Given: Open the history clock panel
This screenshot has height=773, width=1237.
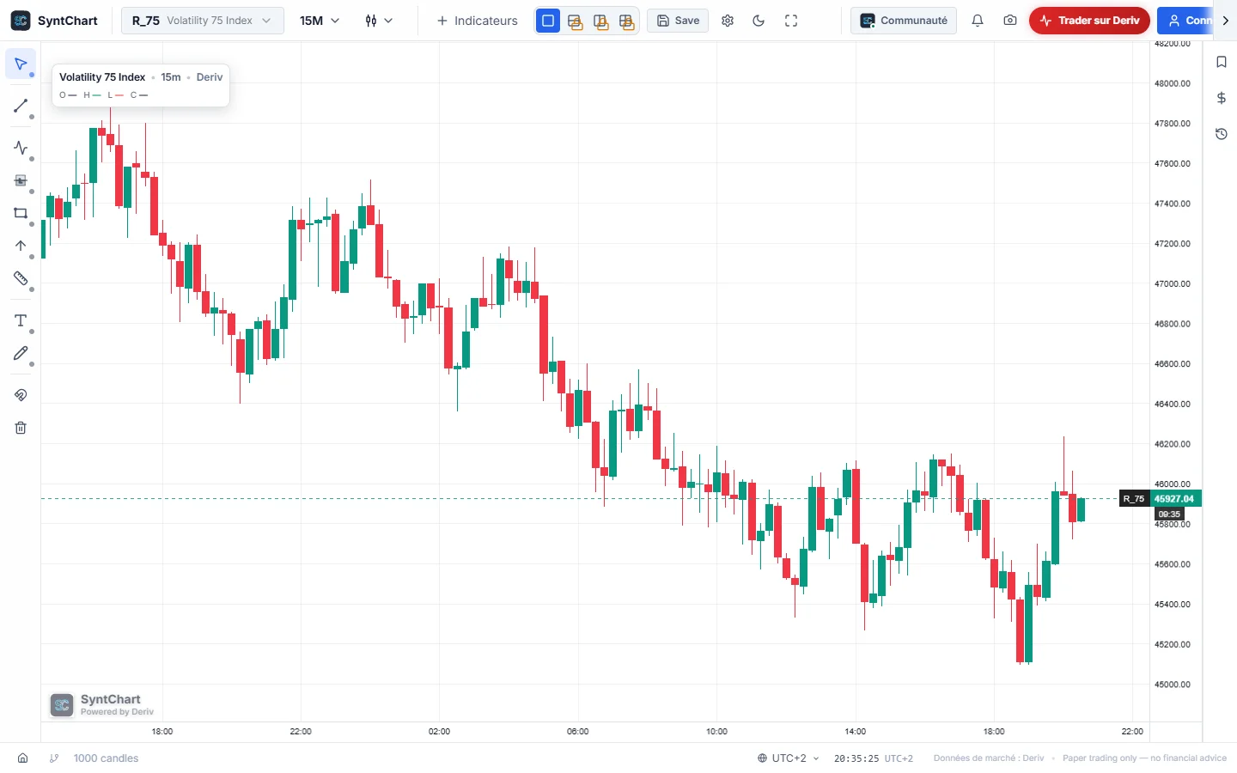Looking at the screenshot, I should coord(1222,134).
